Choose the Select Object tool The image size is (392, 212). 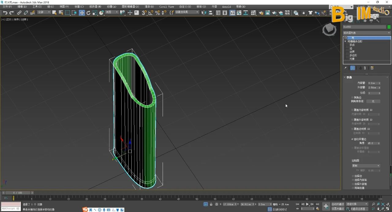click(x=54, y=13)
